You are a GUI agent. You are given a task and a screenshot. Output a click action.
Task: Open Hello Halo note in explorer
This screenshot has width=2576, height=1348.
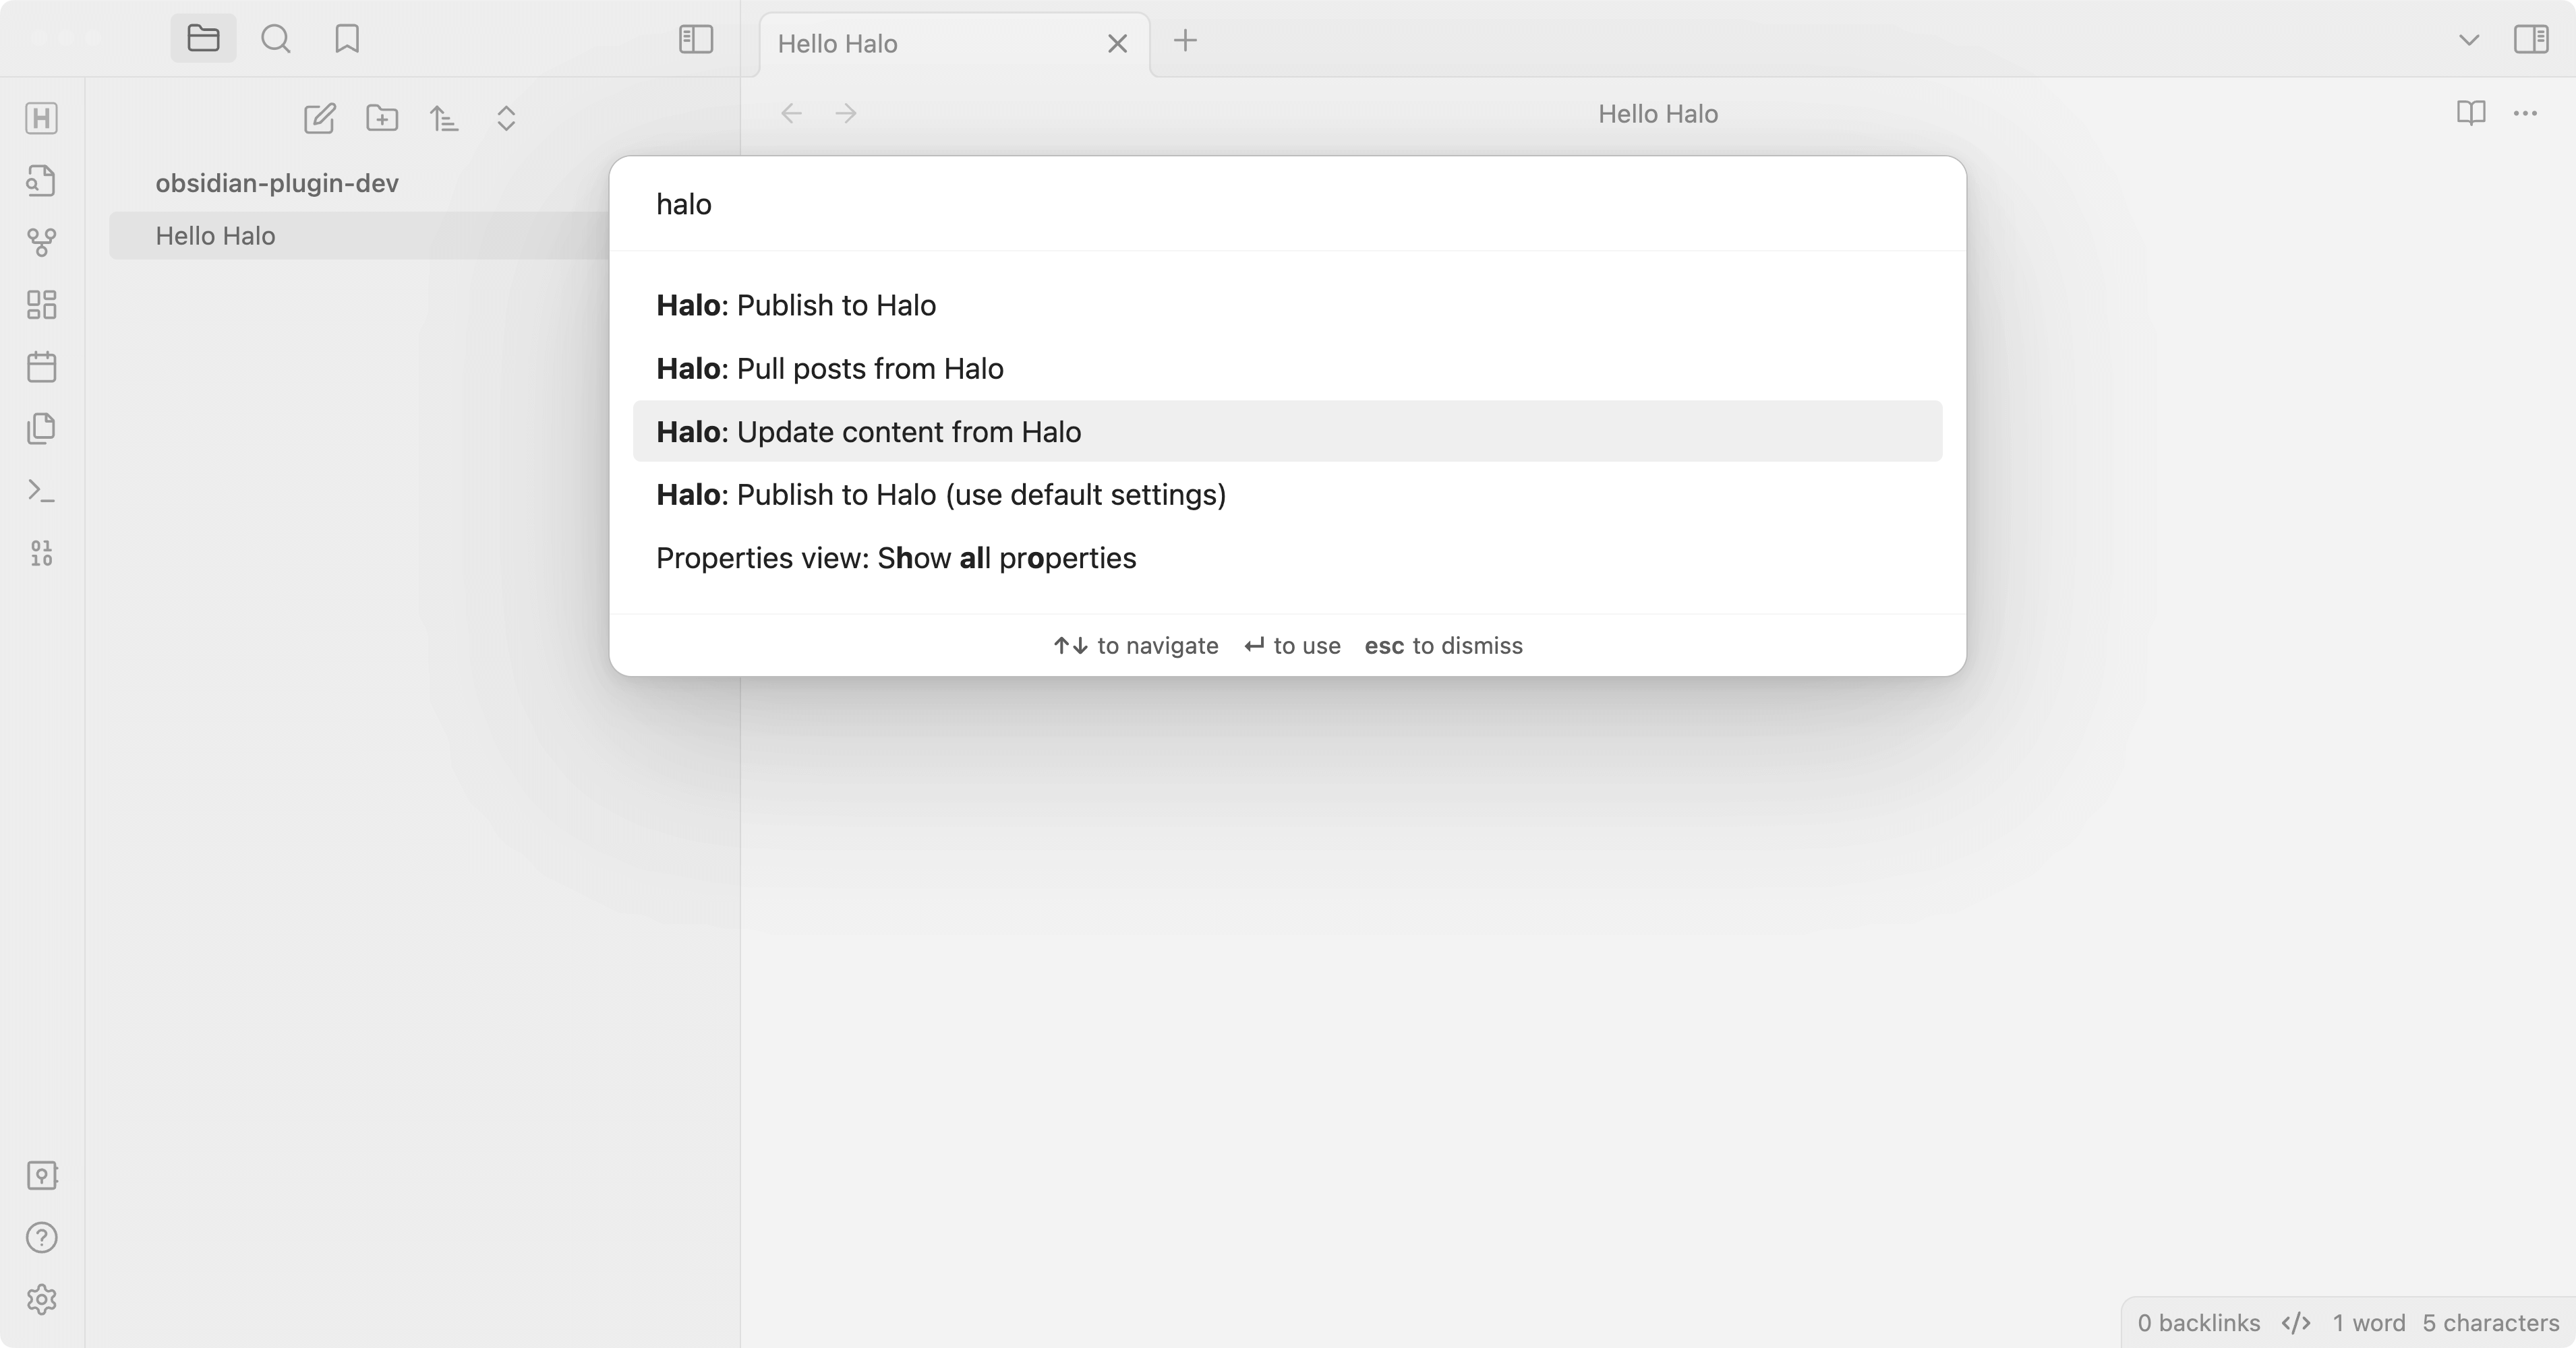215,236
